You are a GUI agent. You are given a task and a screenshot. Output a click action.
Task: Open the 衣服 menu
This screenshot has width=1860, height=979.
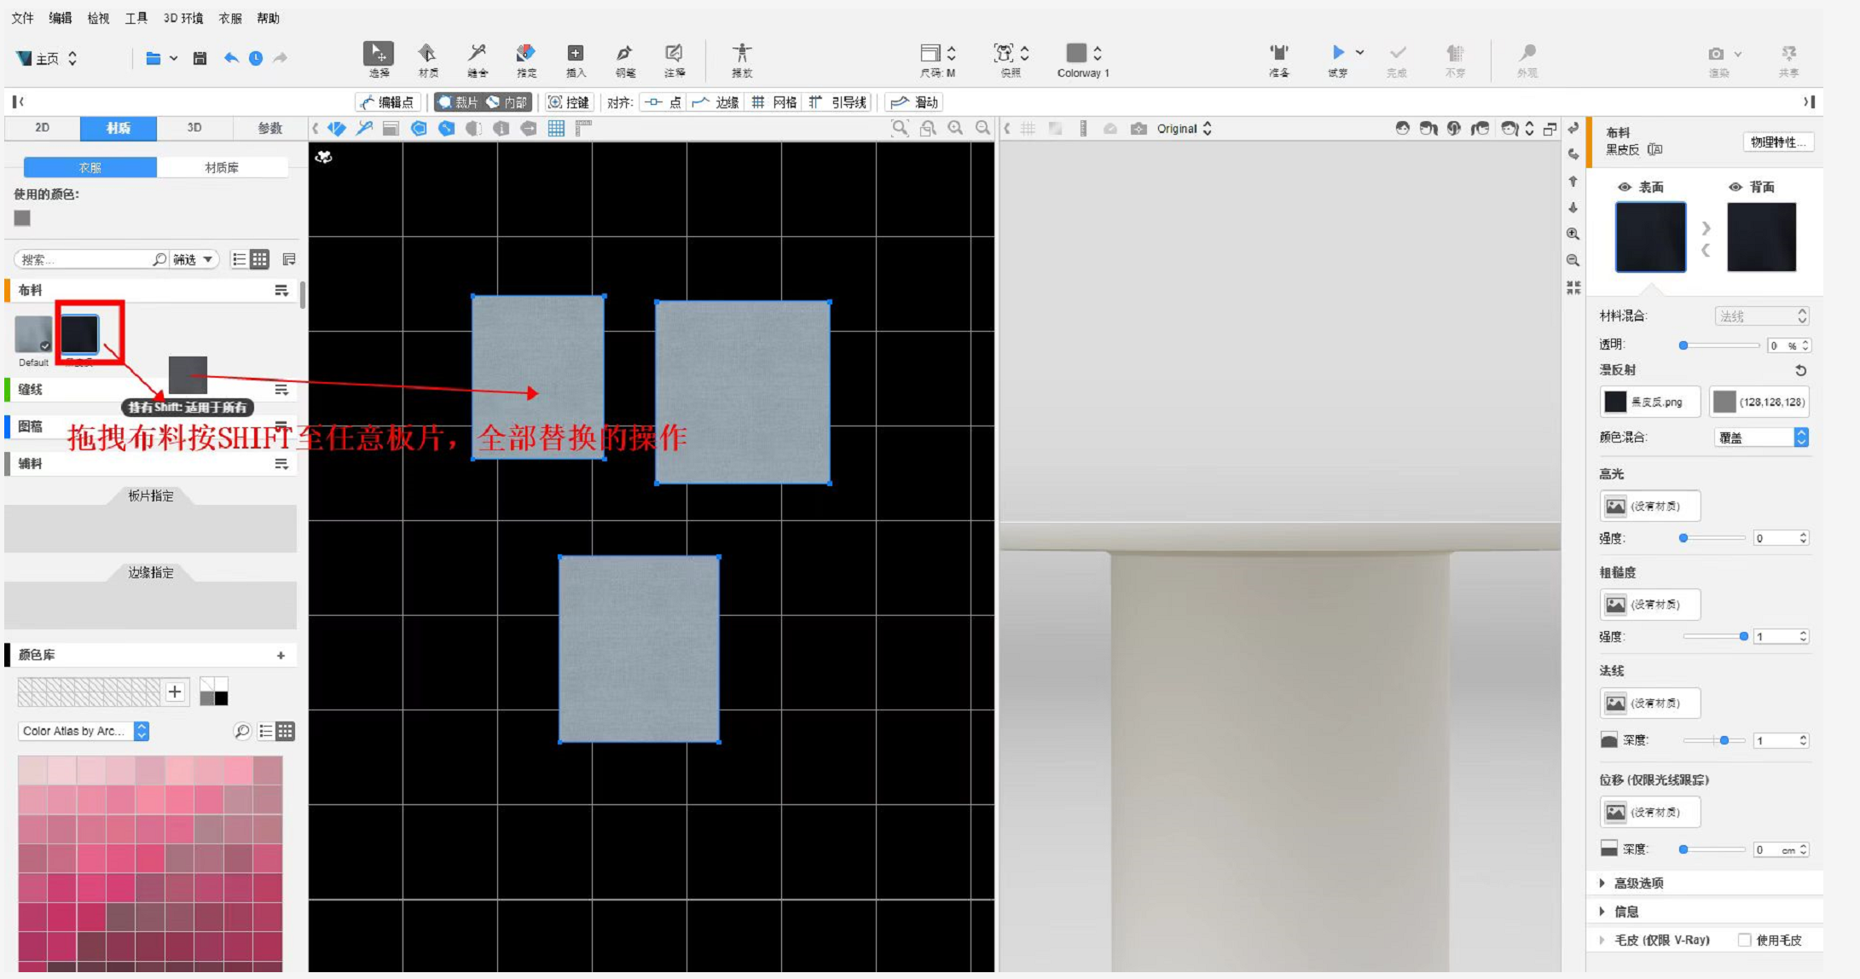[229, 18]
